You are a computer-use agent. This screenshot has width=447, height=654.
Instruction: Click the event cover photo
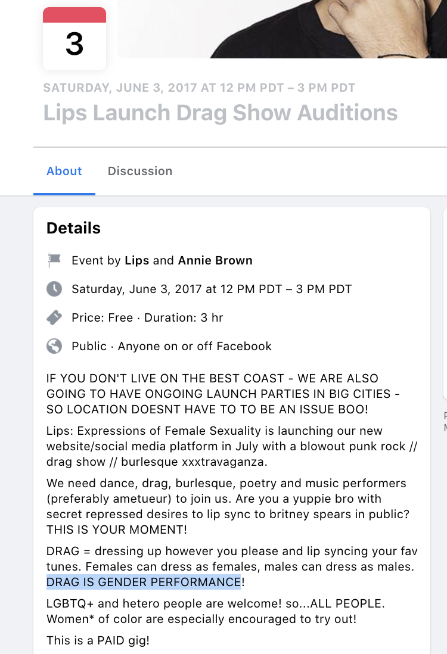(x=282, y=29)
